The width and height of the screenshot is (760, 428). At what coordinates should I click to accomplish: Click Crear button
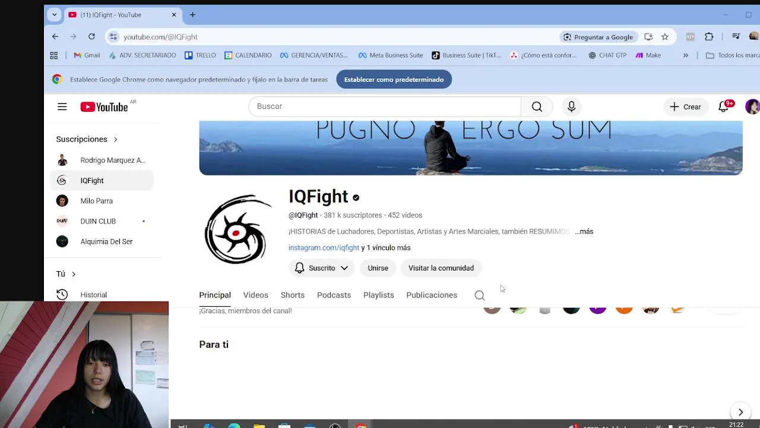(686, 107)
